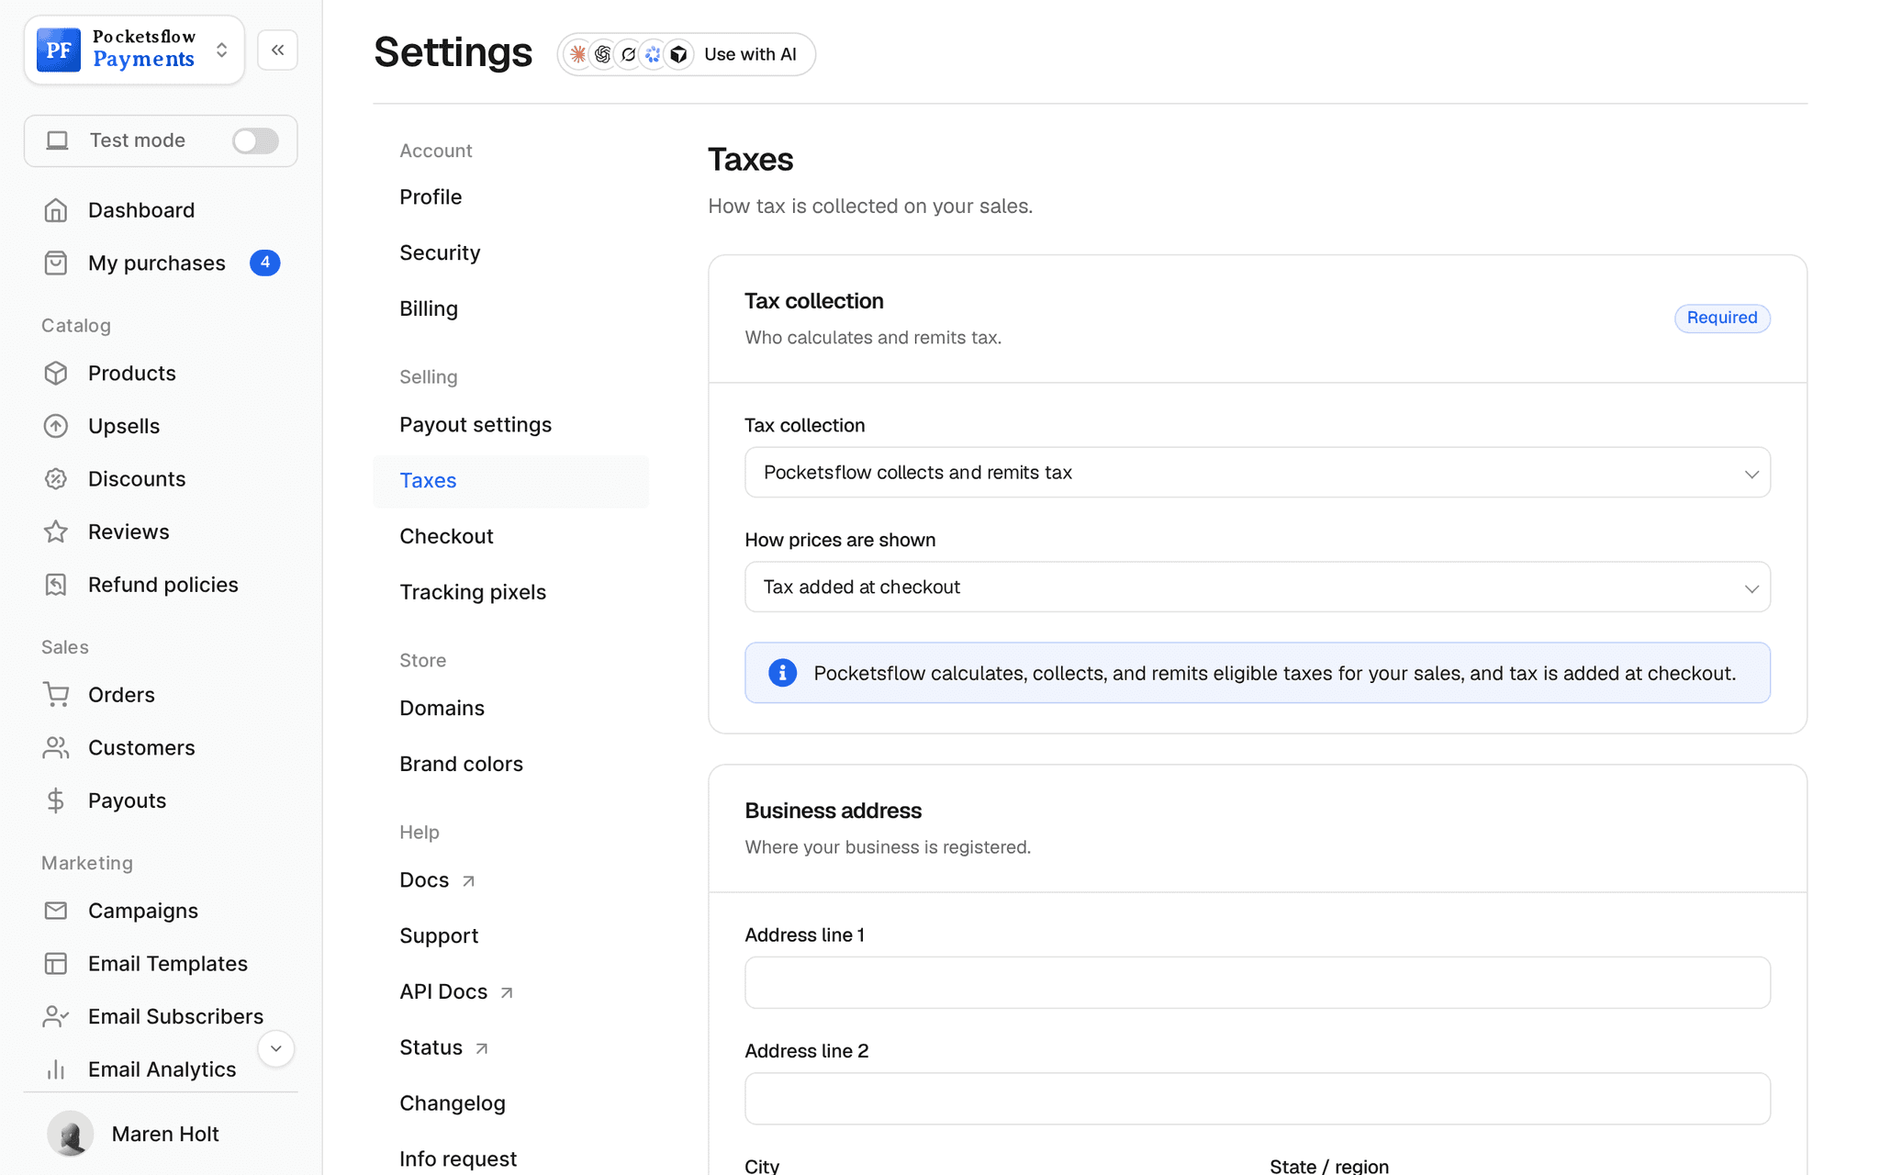
Task: Open the Docs external link
Action: click(437, 880)
